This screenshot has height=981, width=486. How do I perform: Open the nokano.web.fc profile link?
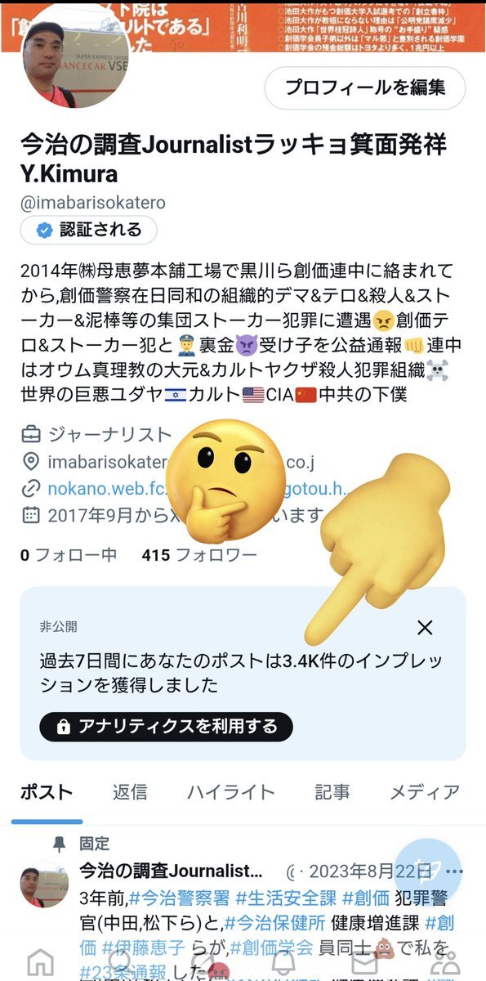point(106,489)
